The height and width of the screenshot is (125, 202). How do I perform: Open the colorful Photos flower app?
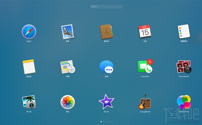[68, 102]
